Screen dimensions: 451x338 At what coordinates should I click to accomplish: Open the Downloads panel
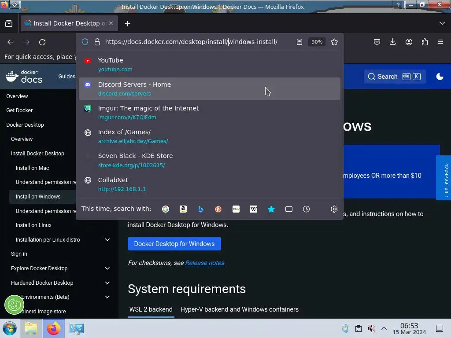click(x=392, y=42)
